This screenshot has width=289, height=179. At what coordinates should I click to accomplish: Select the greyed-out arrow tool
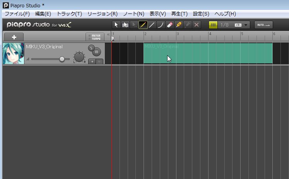134,25
